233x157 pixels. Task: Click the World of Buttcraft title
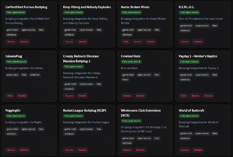click(x=191, y=110)
